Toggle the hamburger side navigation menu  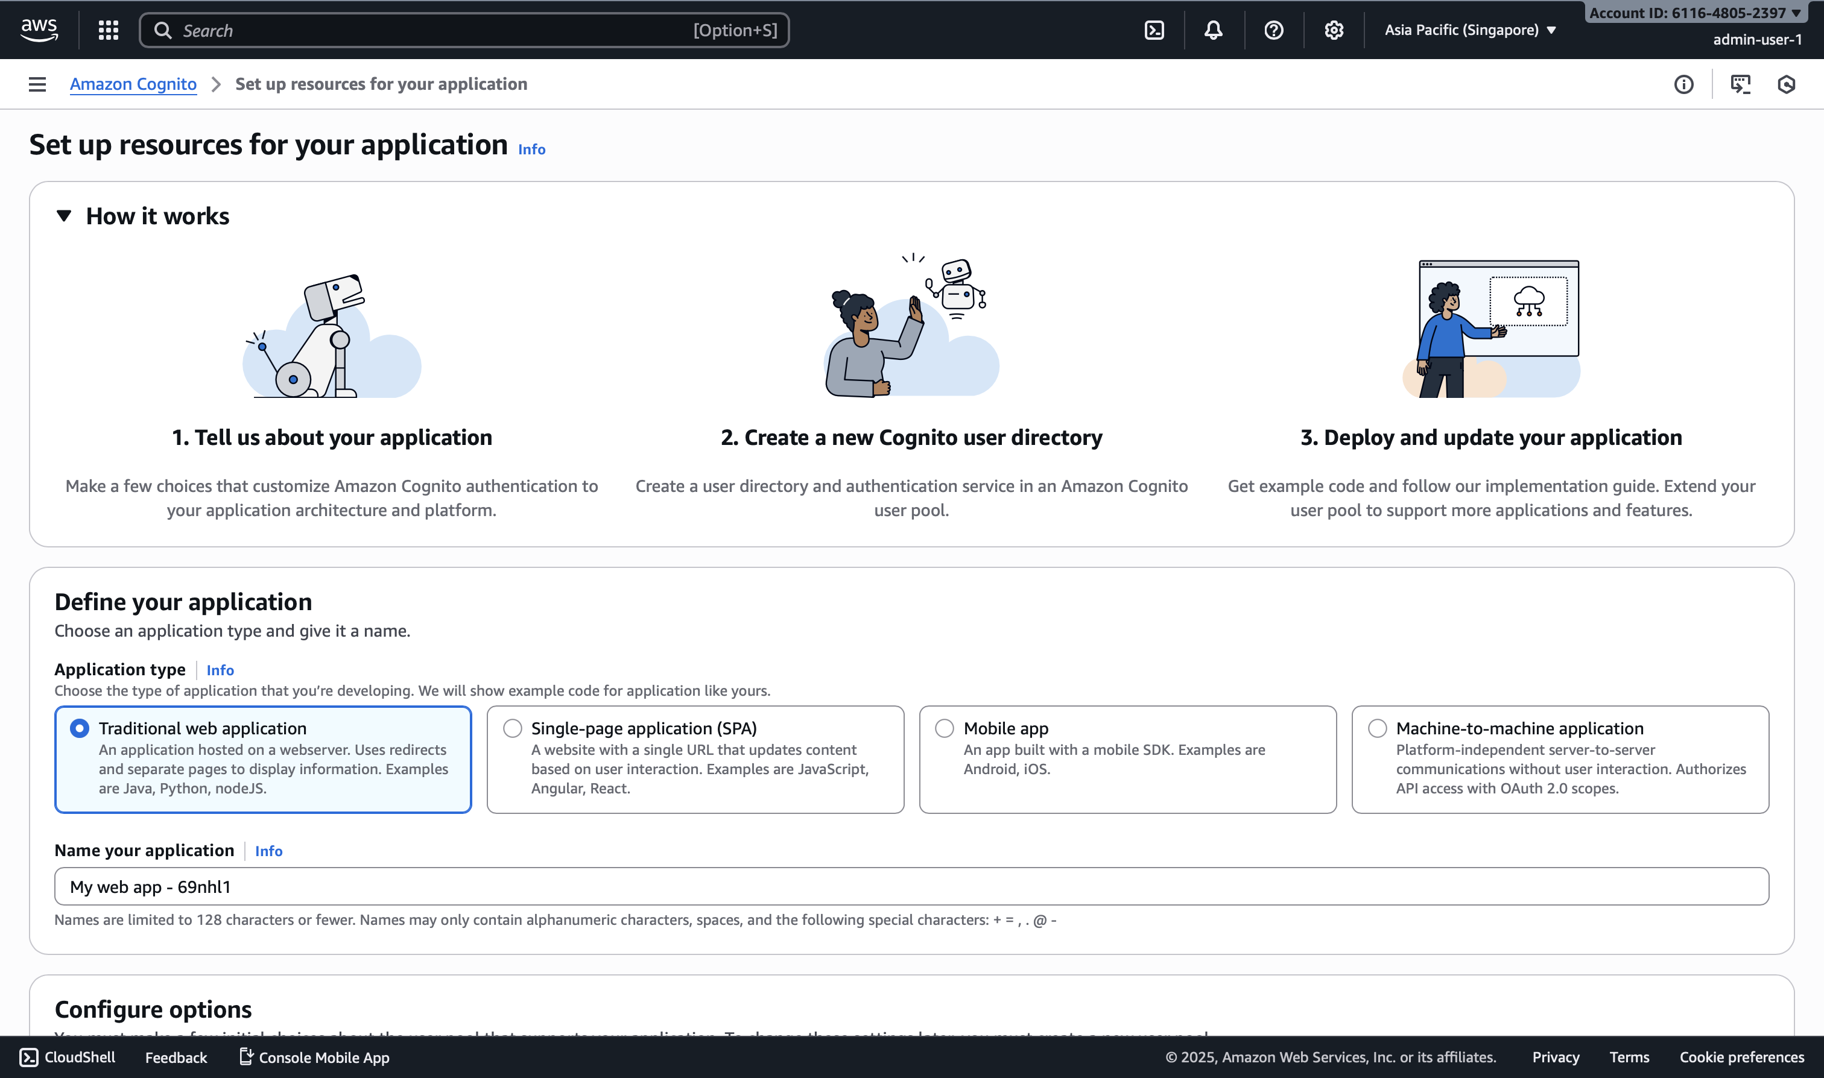click(37, 84)
